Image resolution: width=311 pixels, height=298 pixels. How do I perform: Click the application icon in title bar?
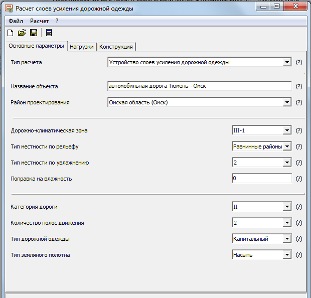tap(9, 9)
